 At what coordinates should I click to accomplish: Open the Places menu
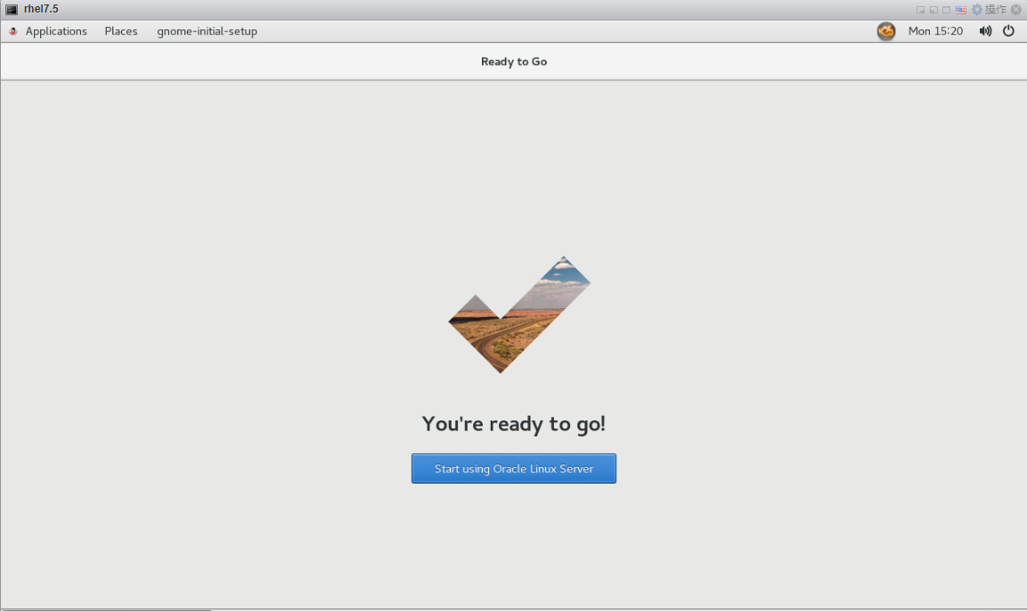(121, 31)
